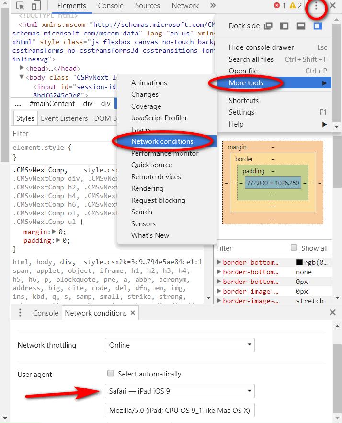
Task: Choose Performance monitor menu item
Action: (x=167, y=153)
